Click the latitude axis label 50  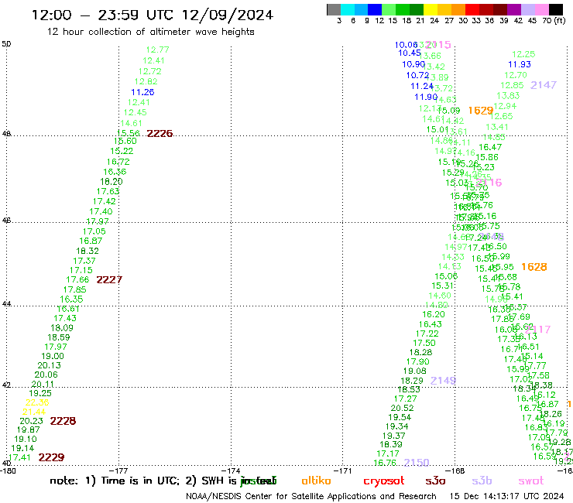pos(6,44)
